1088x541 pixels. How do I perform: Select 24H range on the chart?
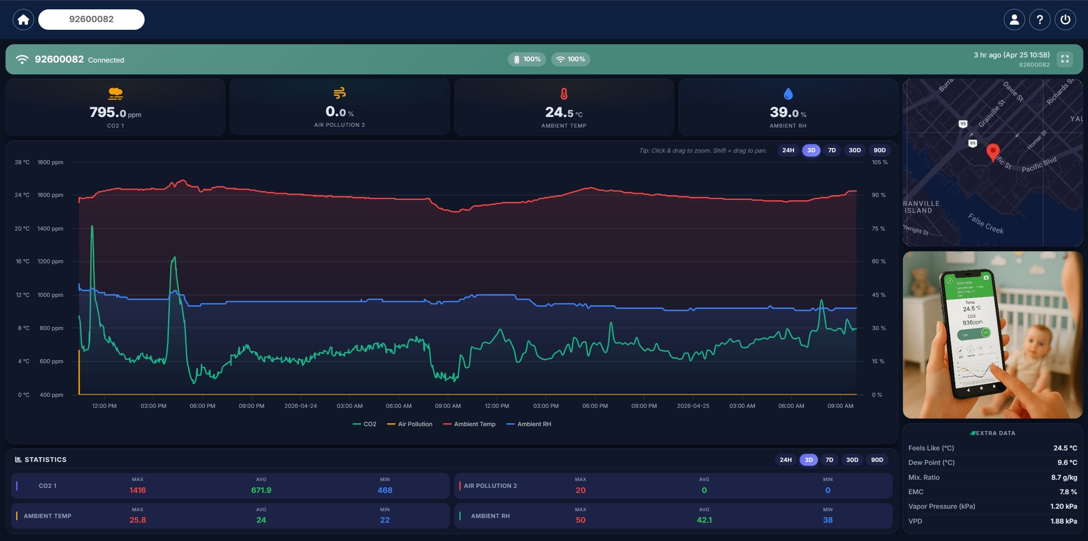[x=788, y=150]
